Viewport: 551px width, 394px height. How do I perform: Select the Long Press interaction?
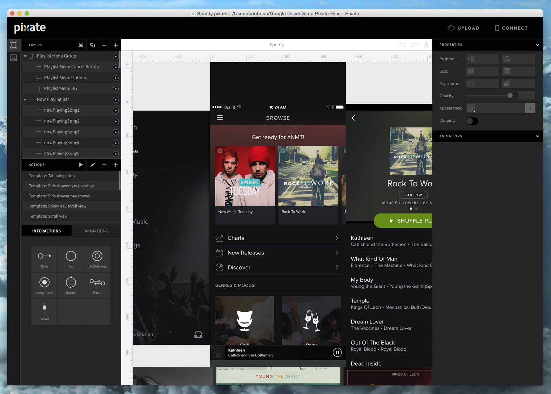[x=44, y=283]
